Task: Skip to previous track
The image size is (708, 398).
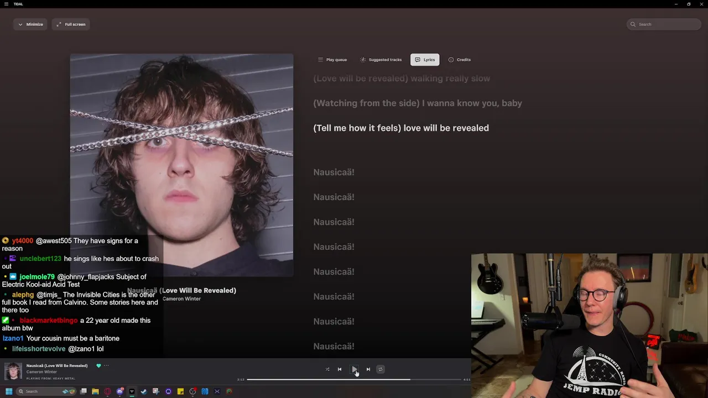Action: (x=340, y=369)
